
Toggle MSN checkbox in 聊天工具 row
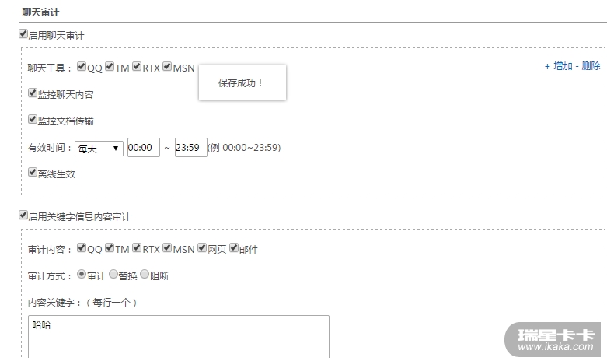click(x=167, y=67)
